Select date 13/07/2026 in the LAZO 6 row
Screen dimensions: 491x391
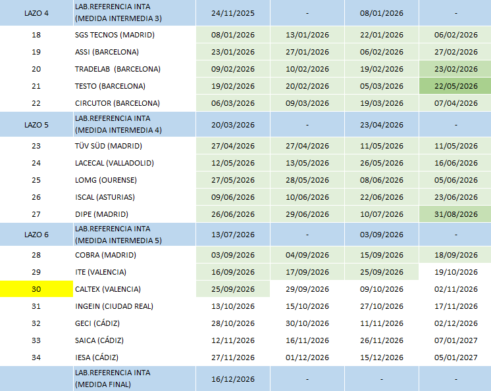click(232, 235)
